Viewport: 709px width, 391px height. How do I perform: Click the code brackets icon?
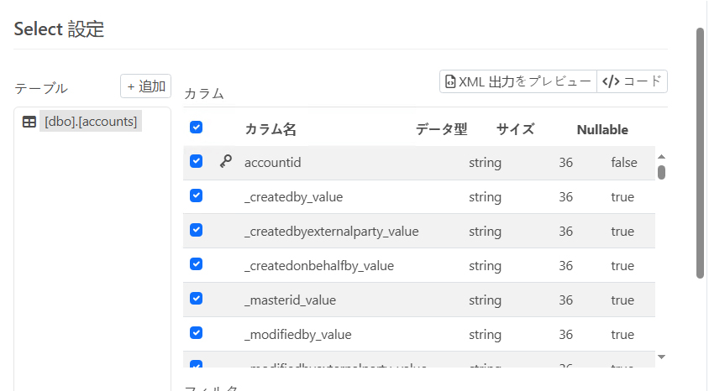tap(612, 81)
